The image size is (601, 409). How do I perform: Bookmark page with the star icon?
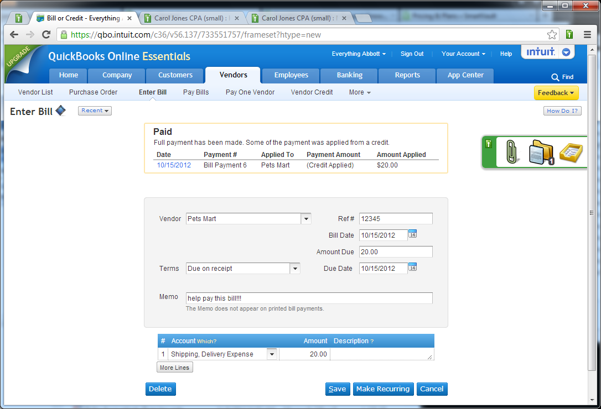(552, 34)
